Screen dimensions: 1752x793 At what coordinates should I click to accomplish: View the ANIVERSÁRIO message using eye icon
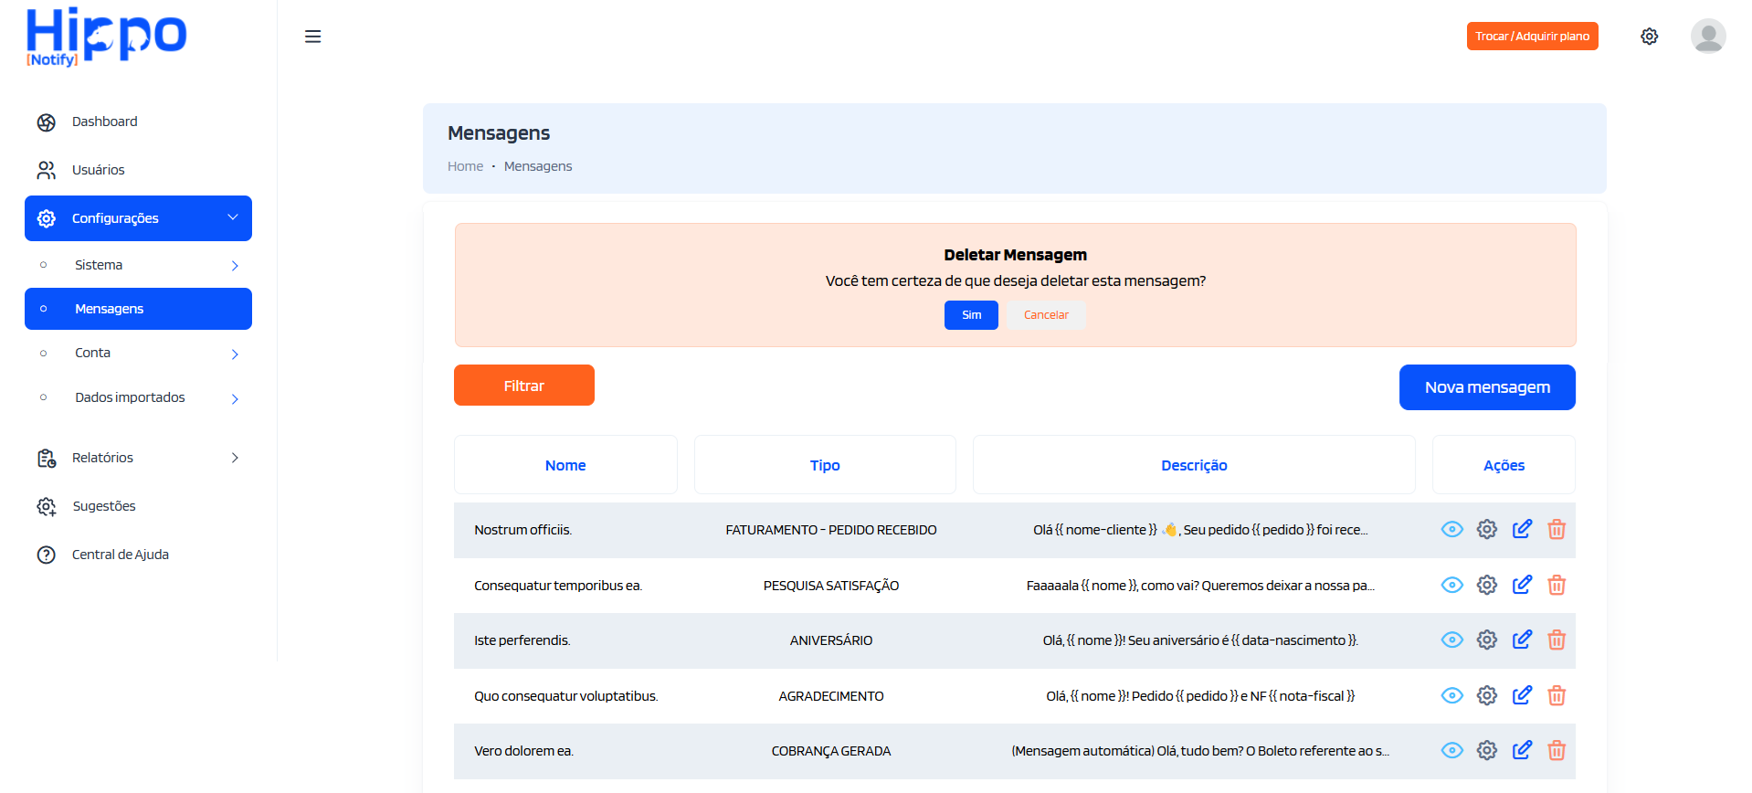(x=1451, y=640)
